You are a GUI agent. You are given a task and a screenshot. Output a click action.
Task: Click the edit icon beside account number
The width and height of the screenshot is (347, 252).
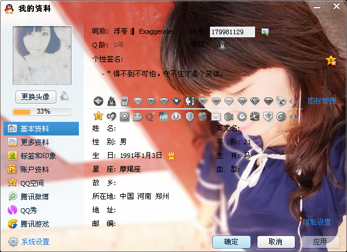tap(265, 32)
